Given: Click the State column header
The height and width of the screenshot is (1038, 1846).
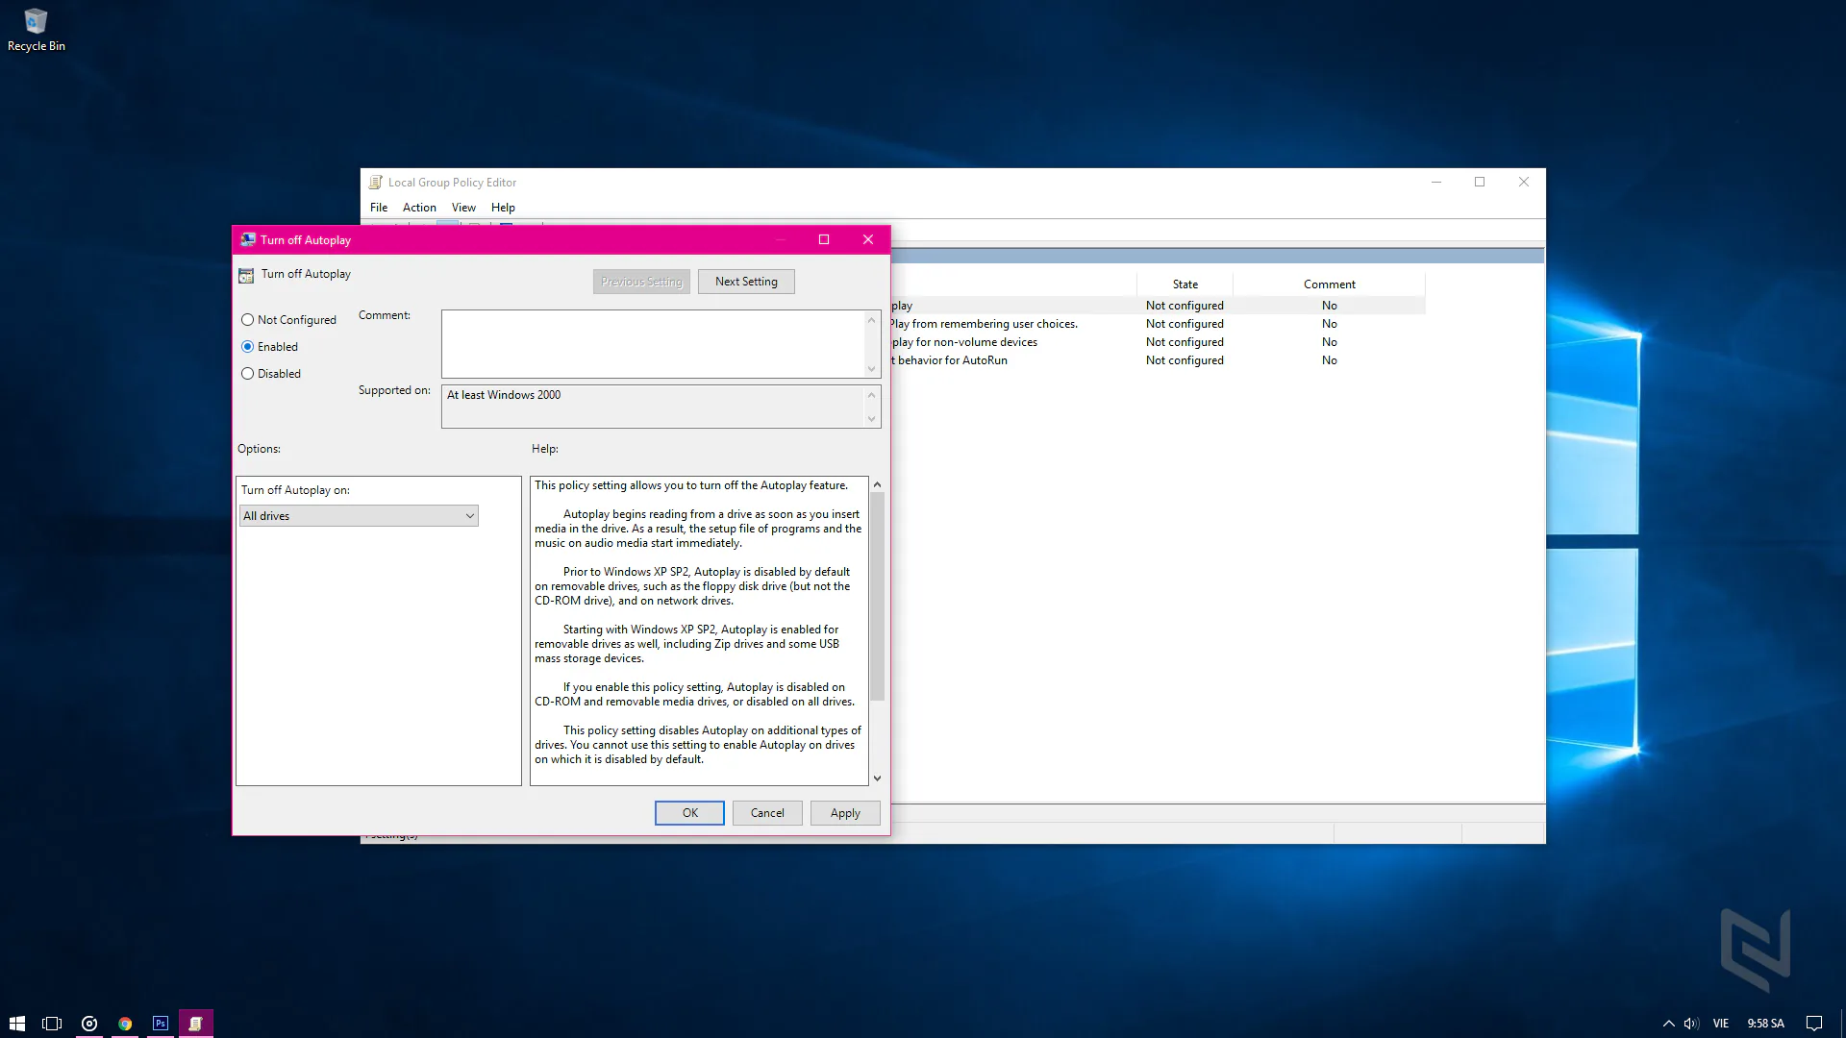Looking at the screenshot, I should (1185, 284).
